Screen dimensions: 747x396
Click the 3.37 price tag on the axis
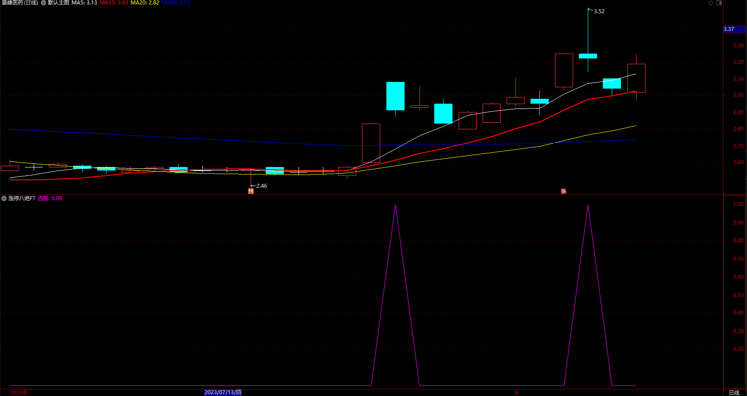[735, 29]
